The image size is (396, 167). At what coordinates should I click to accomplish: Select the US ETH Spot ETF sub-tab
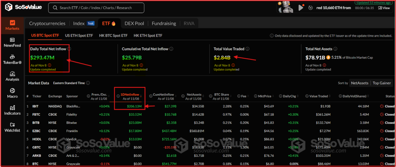coord(79,35)
